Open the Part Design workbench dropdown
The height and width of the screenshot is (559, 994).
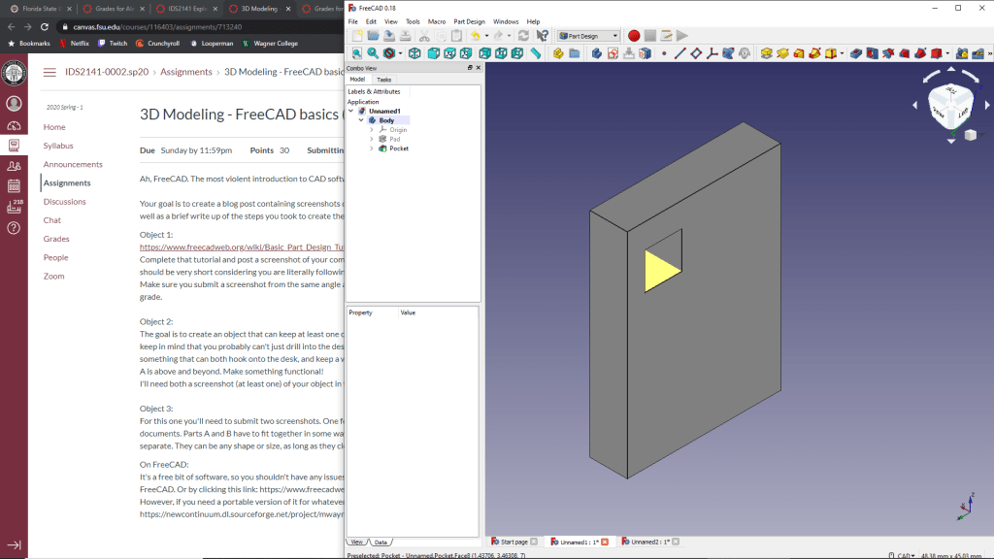[x=589, y=36]
